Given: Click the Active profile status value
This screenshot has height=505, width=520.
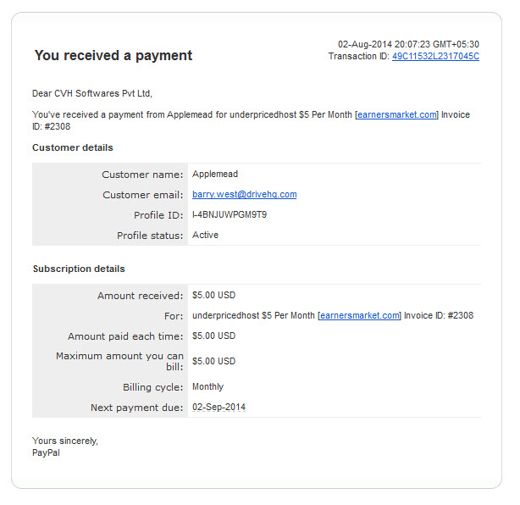Looking at the screenshot, I should click(205, 235).
